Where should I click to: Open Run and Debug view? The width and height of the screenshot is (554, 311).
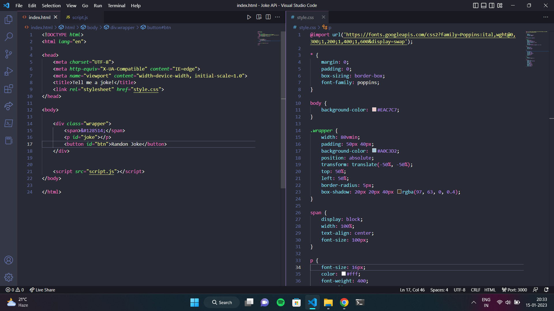[x=9, y=71]
